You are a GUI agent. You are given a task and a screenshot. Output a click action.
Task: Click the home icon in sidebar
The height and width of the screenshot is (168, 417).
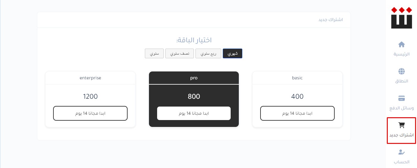coord(401,44)
